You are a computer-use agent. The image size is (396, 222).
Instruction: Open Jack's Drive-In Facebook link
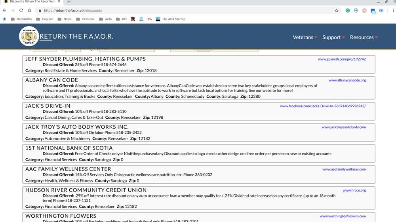click(x=323, y=106)
